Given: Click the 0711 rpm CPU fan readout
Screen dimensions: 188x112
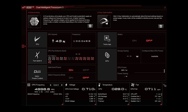Looking at the screenshot, I should click(152, 89).
